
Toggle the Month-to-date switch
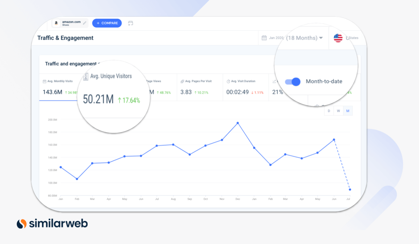point(293,82)
